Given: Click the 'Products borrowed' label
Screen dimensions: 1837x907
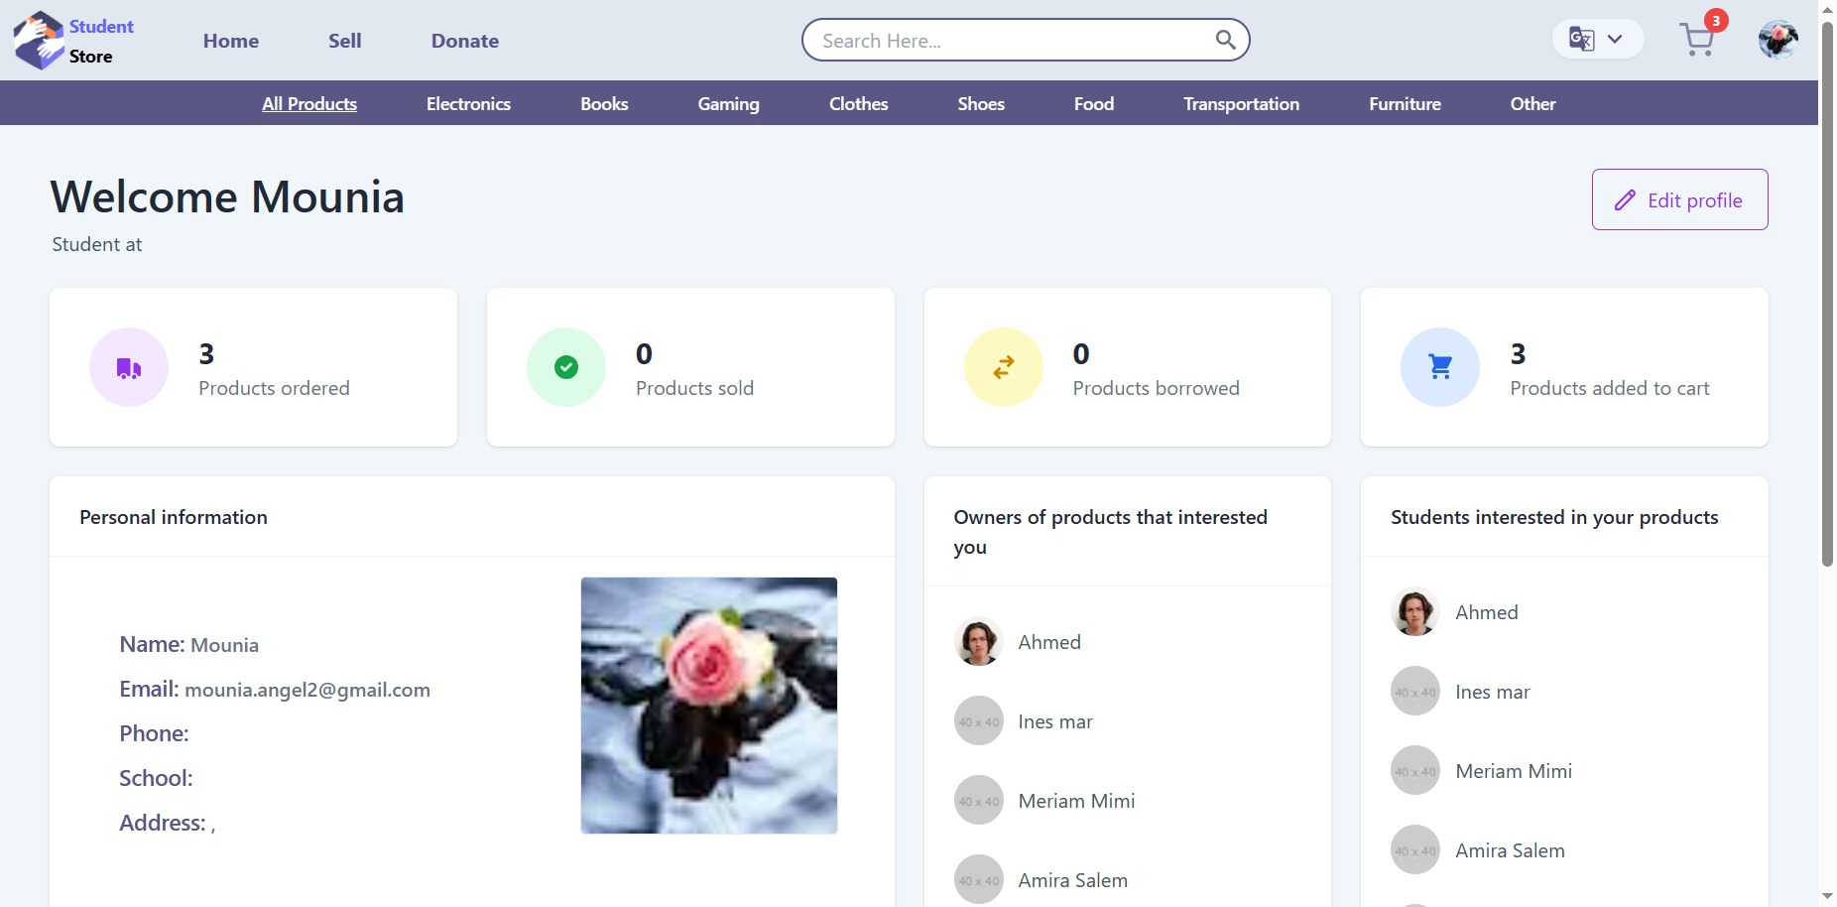Looking at the screenshot, I should [x=1156, y=388].
